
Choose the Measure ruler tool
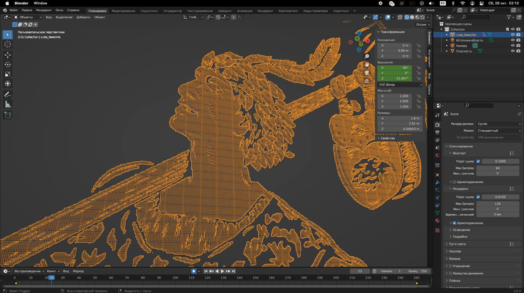click(x=8, y=104)
